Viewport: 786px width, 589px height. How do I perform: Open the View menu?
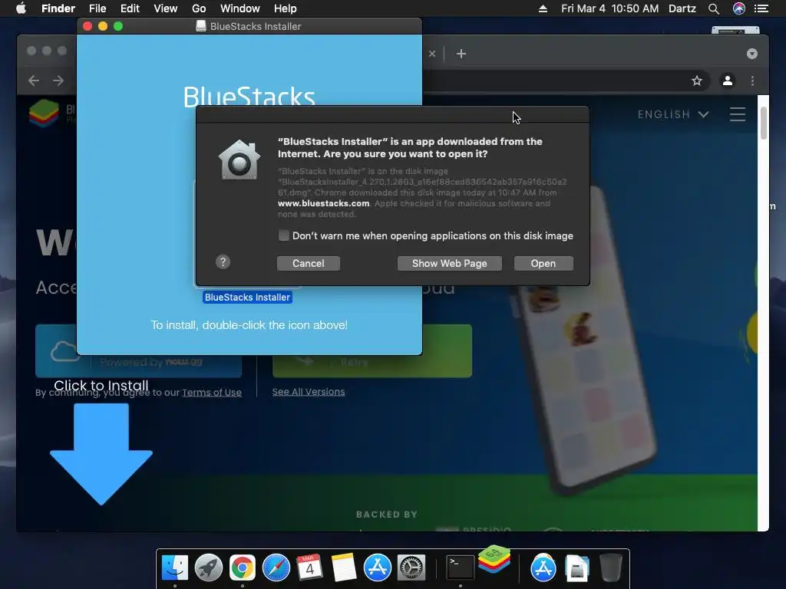click(166, 8)
